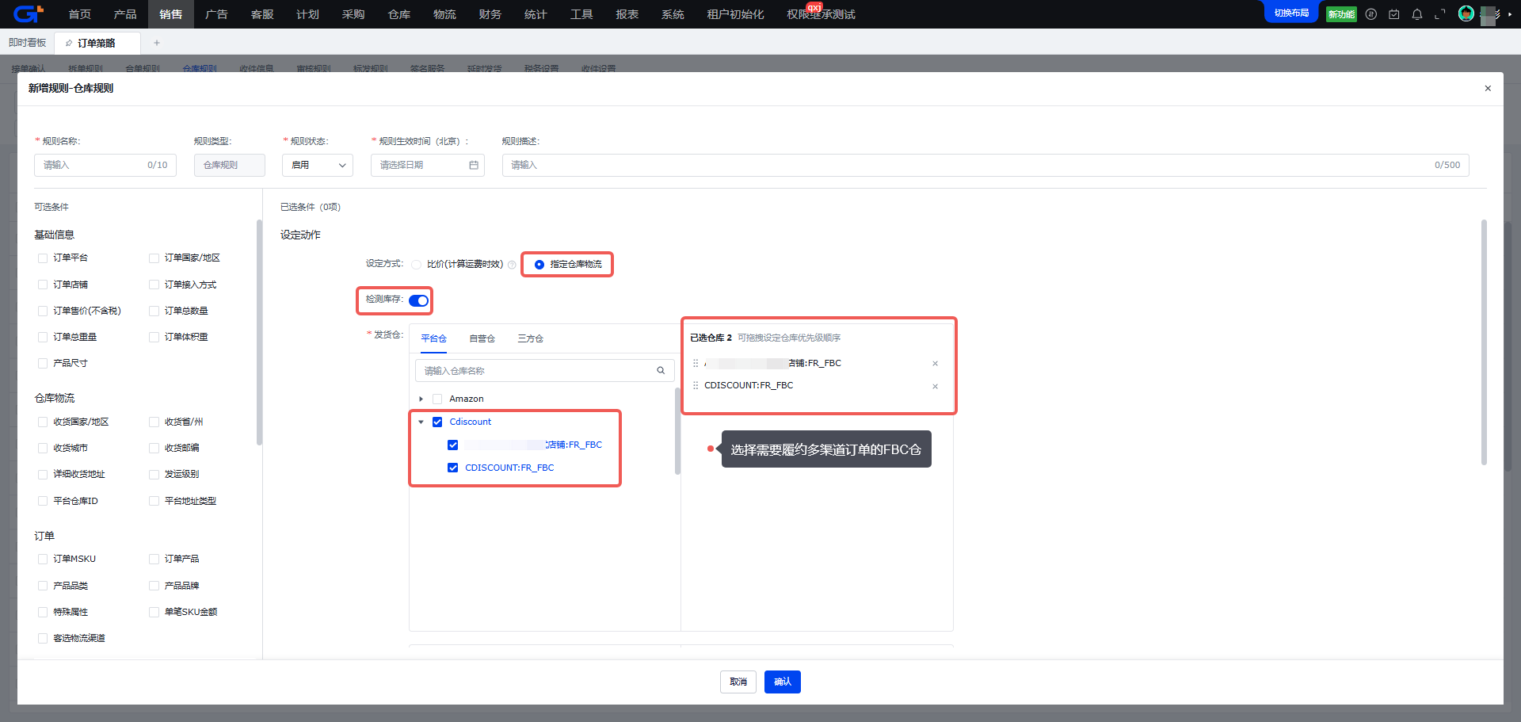The width and height of the screenshot is (1521, 722).
Task: Open the calendar-check task icon in header
Action: coord(1394,14)
